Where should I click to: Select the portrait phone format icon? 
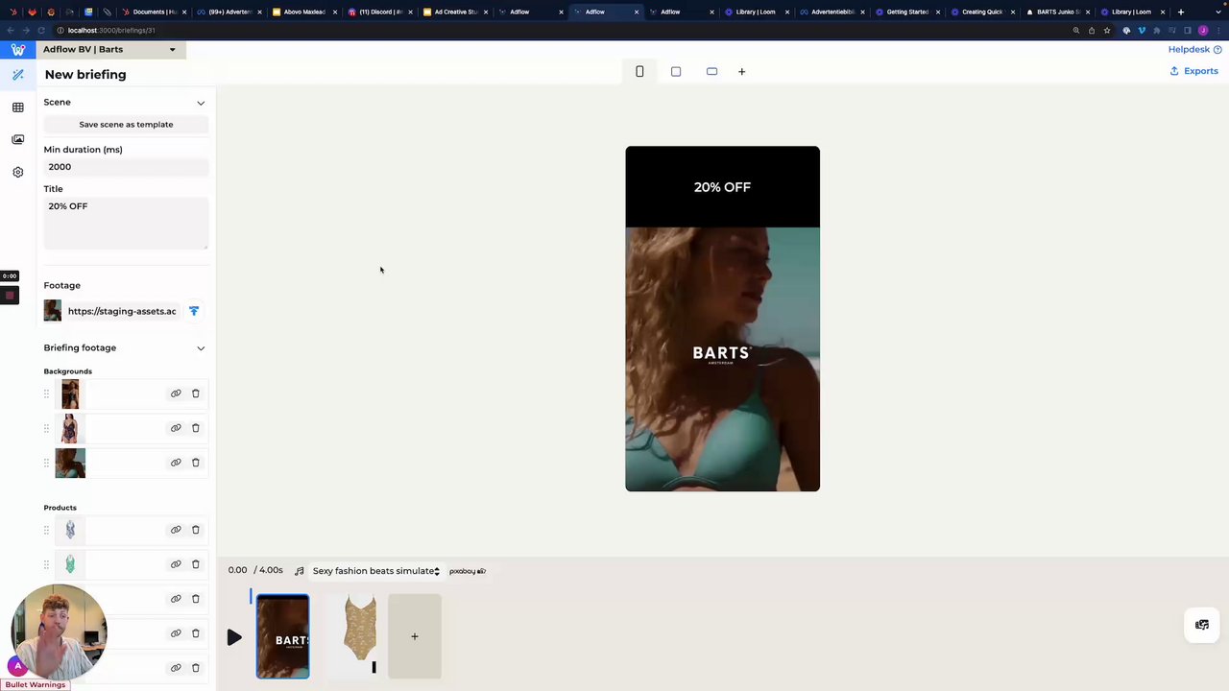639,71
